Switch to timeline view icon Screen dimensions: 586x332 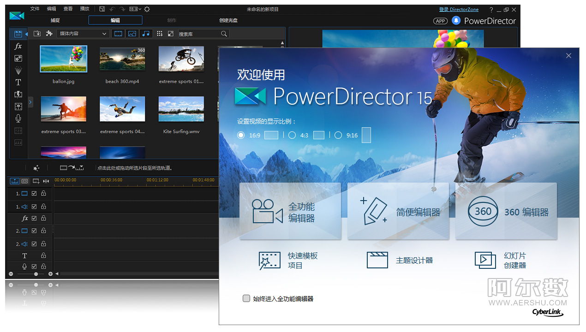[x=14, y=181]
